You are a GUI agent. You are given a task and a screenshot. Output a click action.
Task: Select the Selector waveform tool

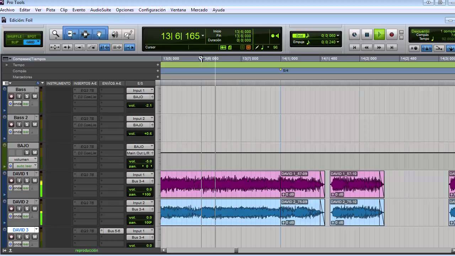85,34
